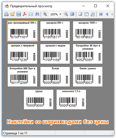This screenshot has height=138, width=116.
Task: Maximize the preview window
Action: point(96,6)
